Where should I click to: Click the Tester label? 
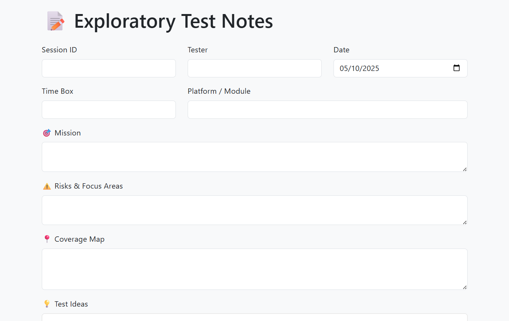[x=198, y=50]
